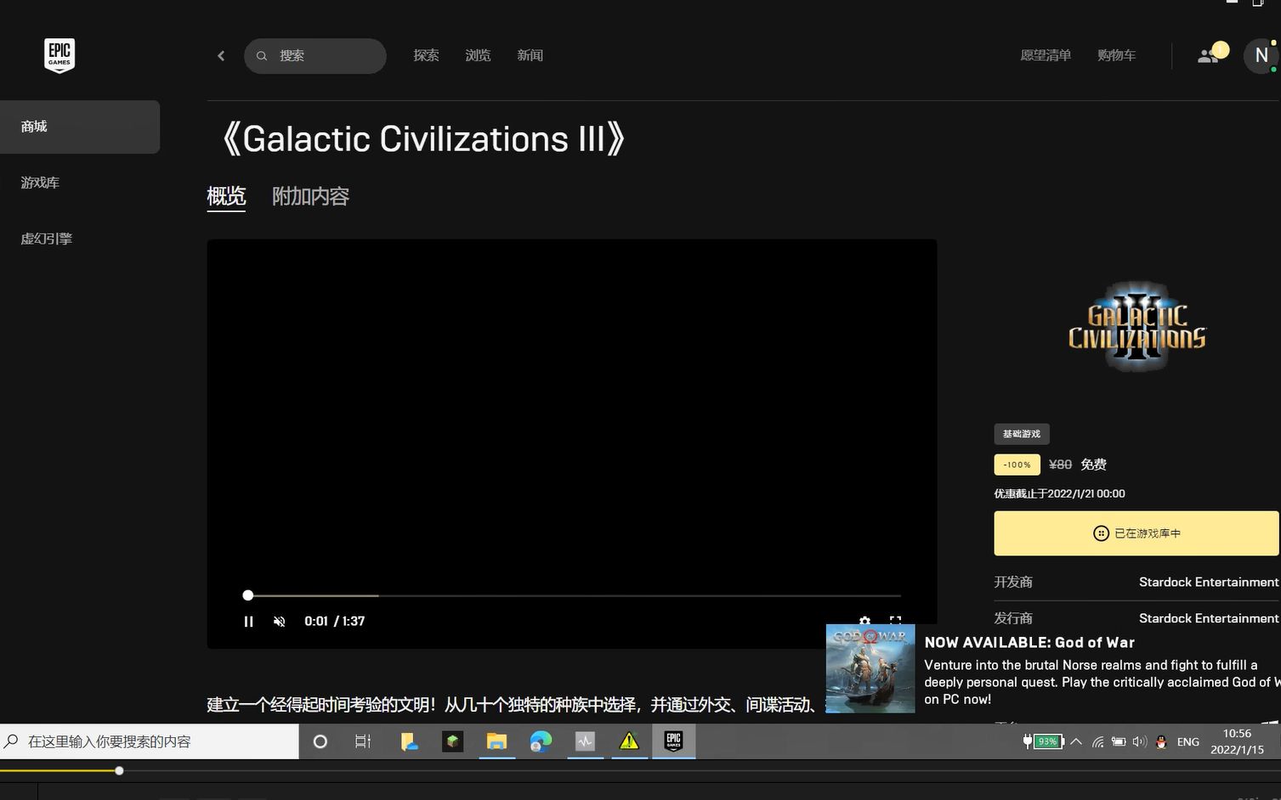Click the 已在游戏库中 button

coord(1136,533)
